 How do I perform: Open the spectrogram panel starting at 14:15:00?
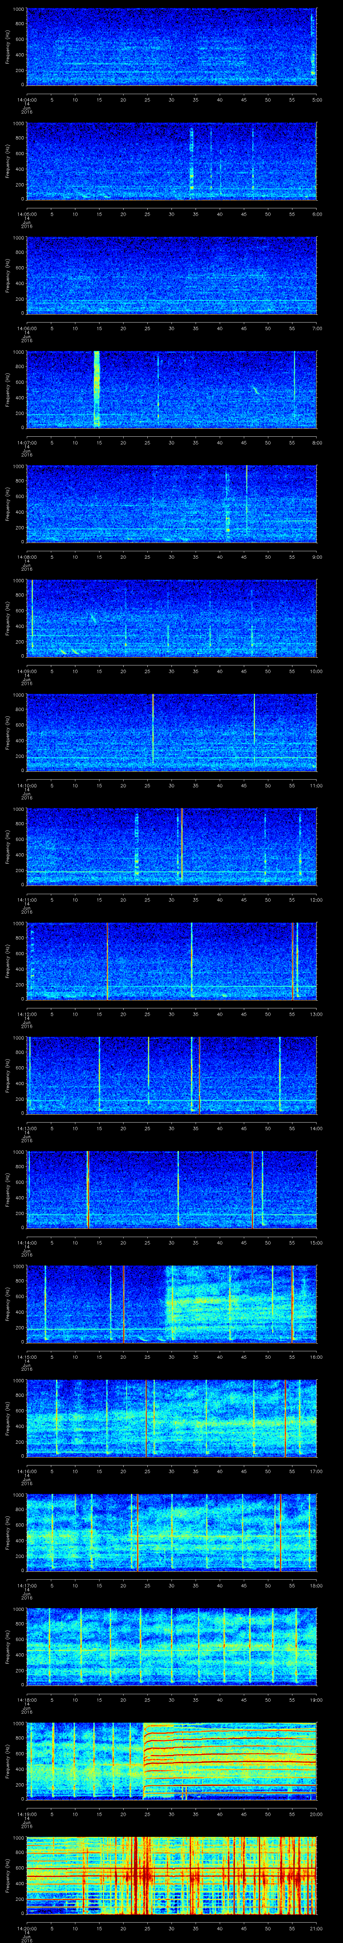tap(171, 1304)
